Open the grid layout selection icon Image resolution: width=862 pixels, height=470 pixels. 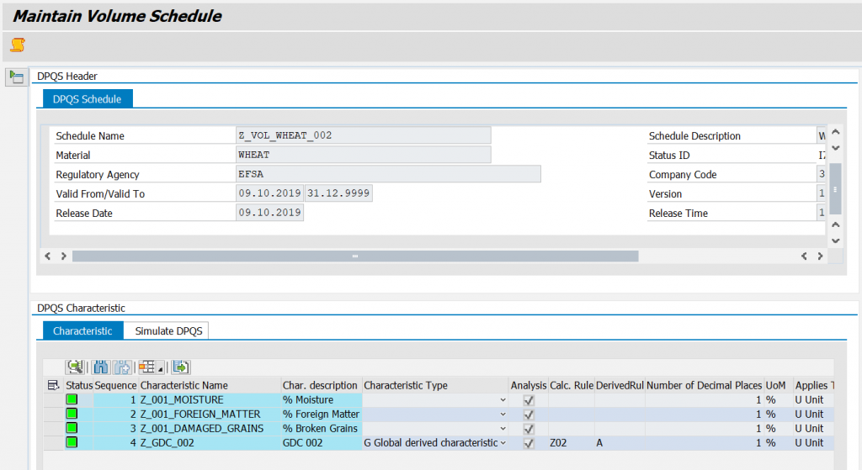146,367
